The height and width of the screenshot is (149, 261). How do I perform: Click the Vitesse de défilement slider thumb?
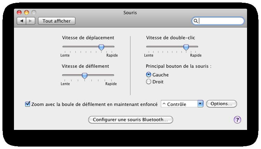84,76
